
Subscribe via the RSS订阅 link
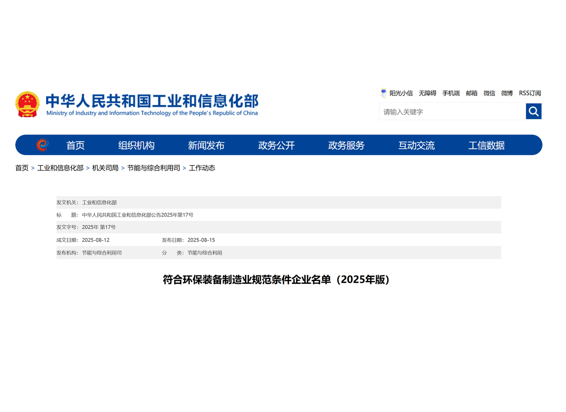[530, 93]
